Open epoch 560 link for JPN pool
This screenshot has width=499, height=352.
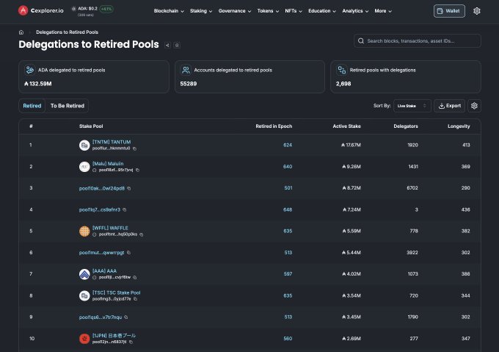click(x=288, y=338)
